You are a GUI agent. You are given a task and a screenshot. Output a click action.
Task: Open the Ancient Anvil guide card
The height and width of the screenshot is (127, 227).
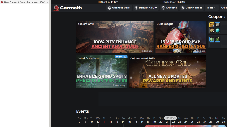[x=115, y=37]
